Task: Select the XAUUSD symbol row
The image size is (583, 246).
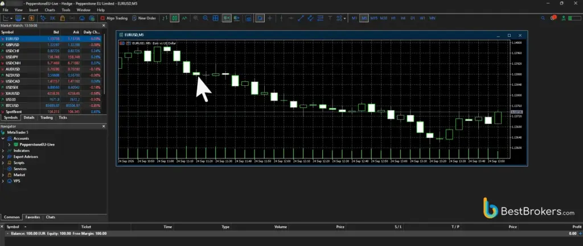Action: click(x=51, y=94)
